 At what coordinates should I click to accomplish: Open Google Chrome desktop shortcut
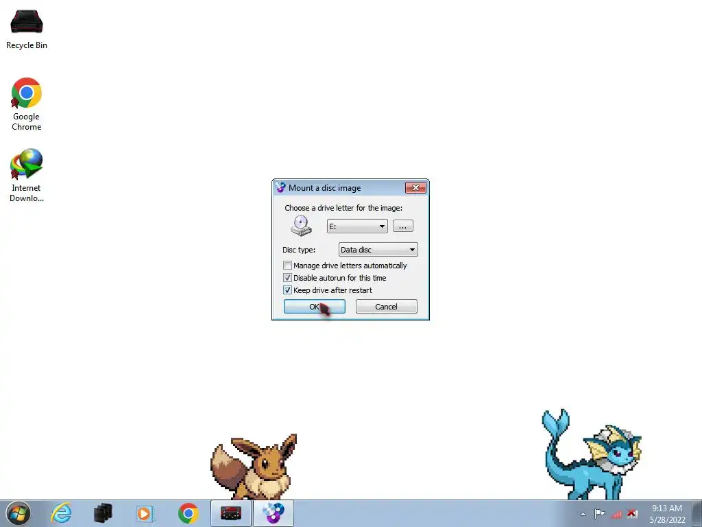(x=27, y=104)
